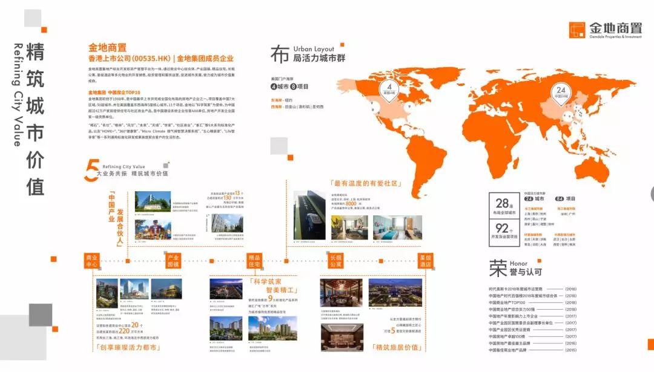654x372 pixels.
Task: Click the 「精筑旅居价值」 slogan
Action: coord(397,347)
